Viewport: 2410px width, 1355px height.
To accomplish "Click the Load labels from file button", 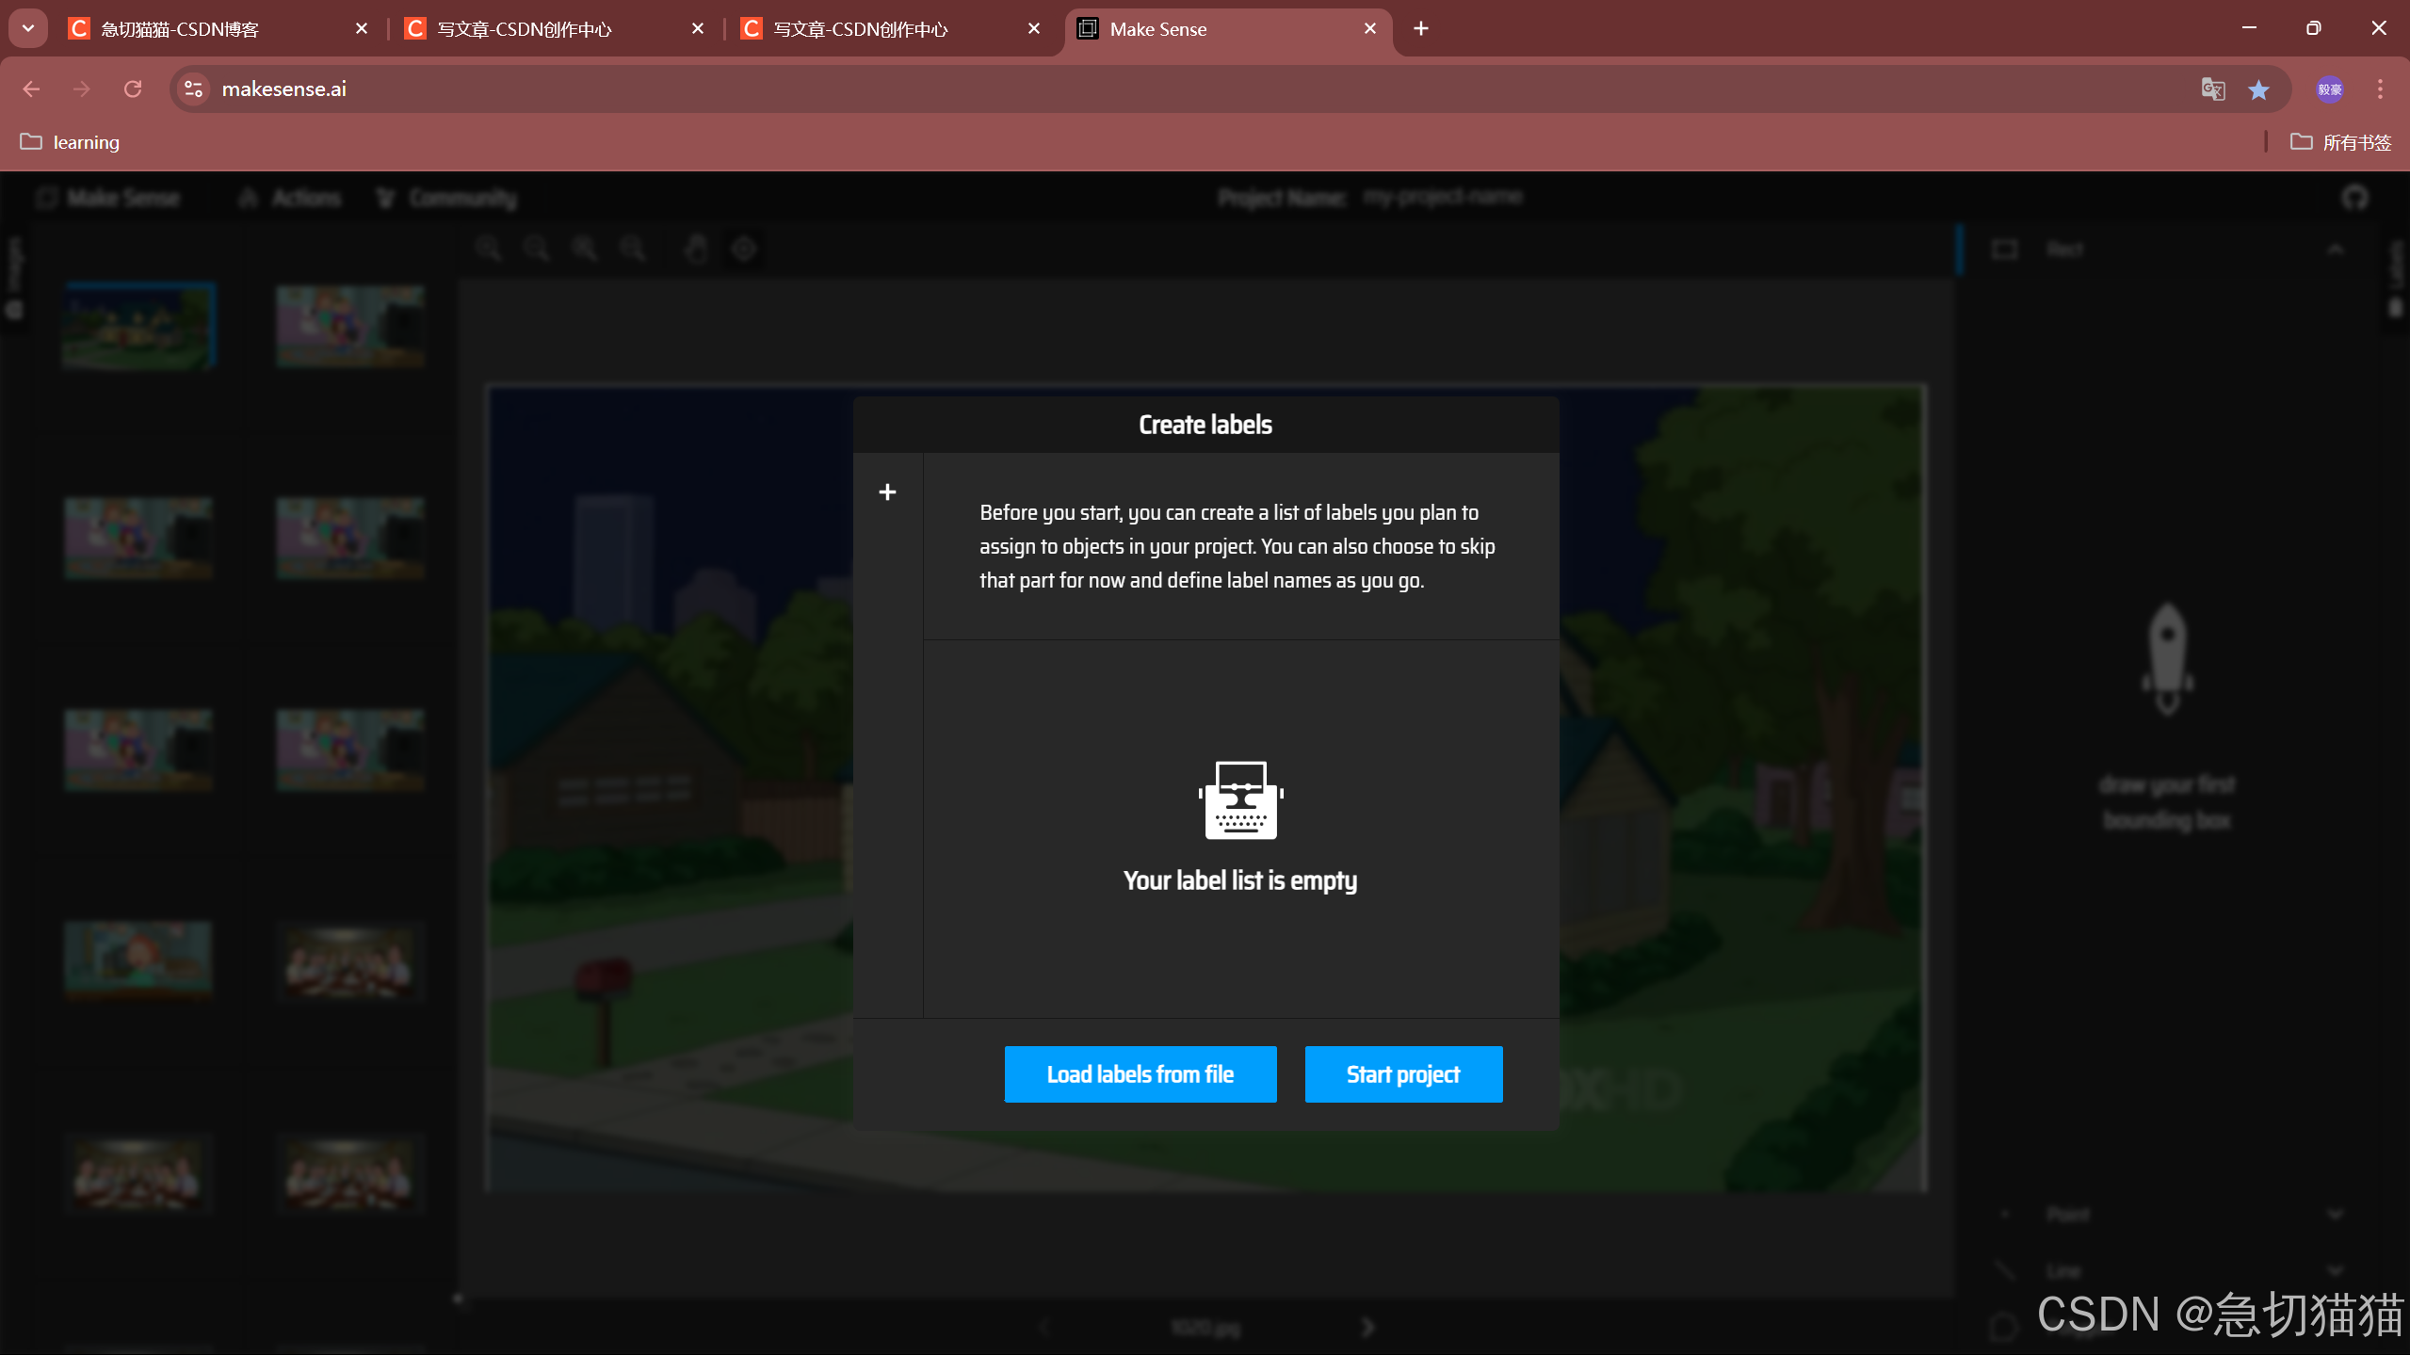I will 1140,1073.
